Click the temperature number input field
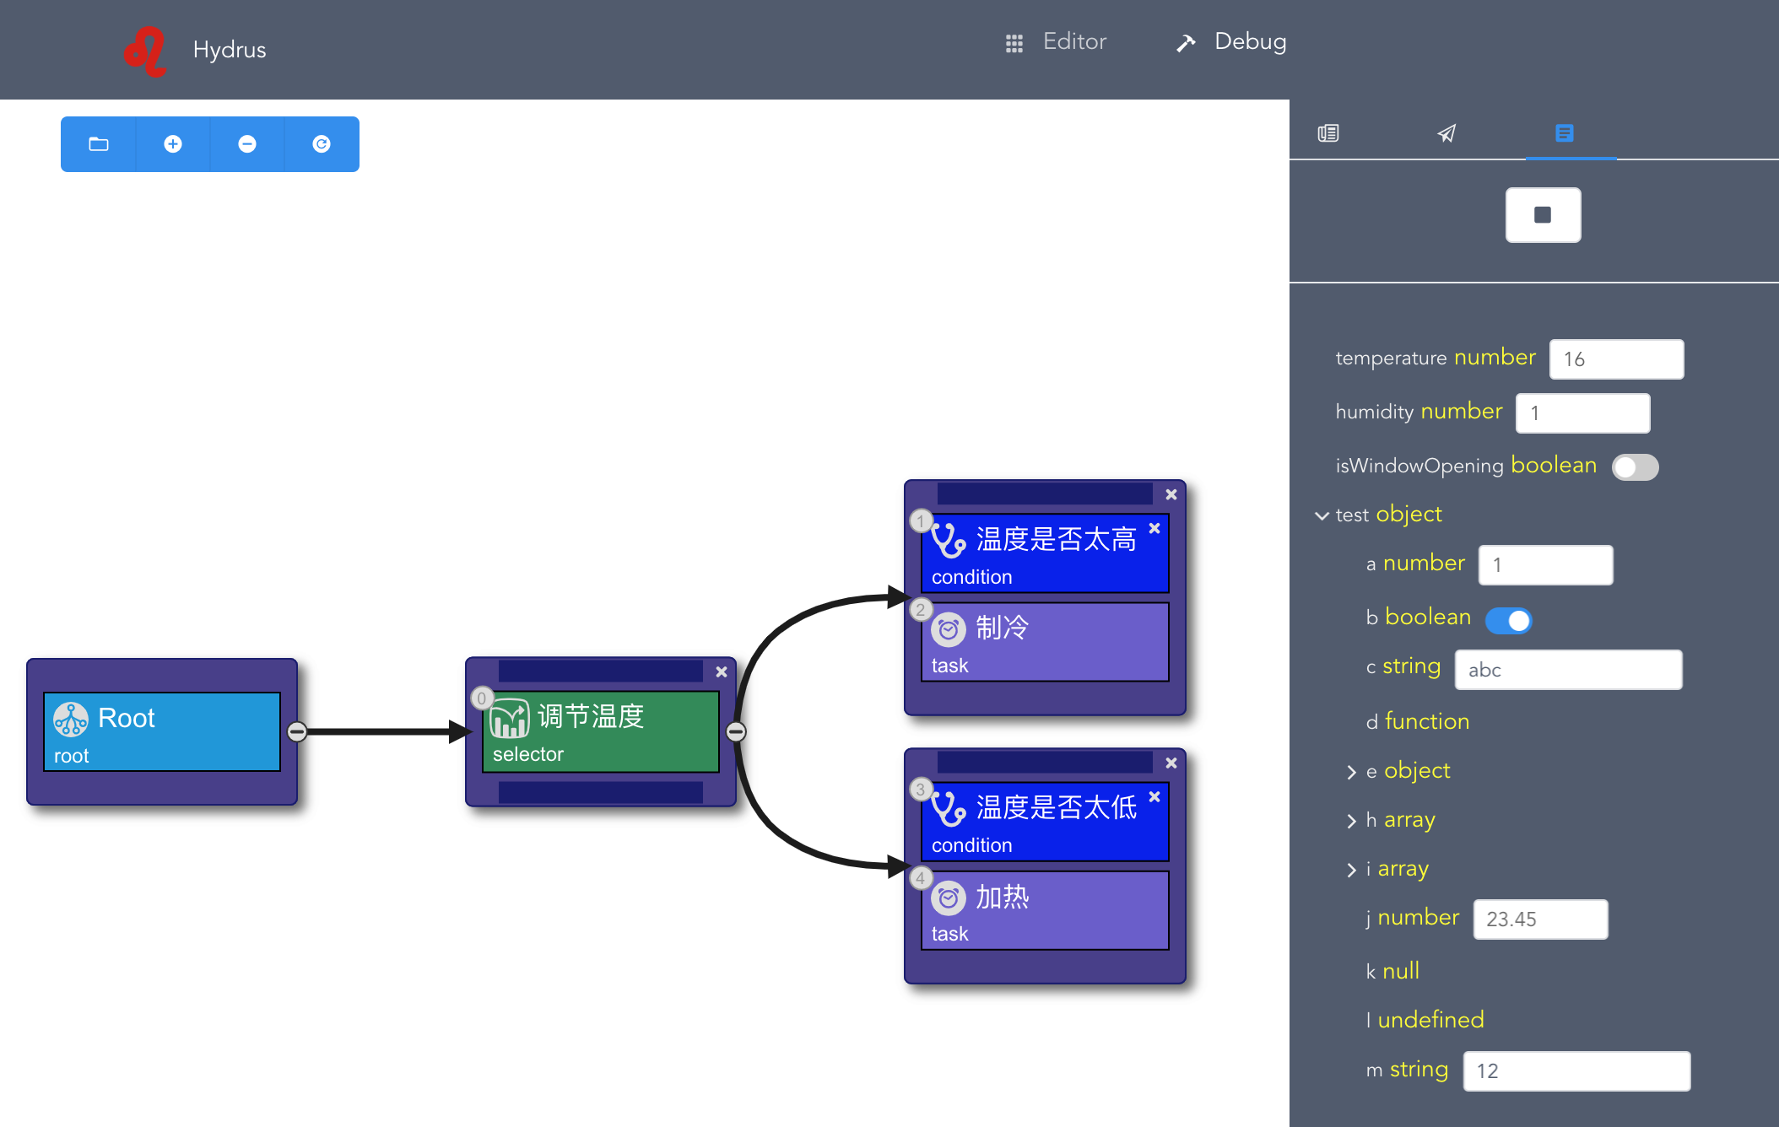1779x1127 pixels. 1616,359
